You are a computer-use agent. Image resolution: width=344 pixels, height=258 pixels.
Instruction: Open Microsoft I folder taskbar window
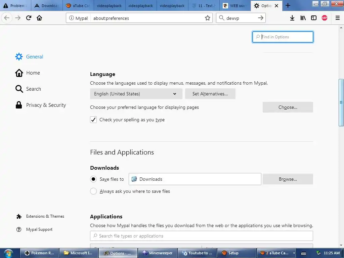point(79,253)
